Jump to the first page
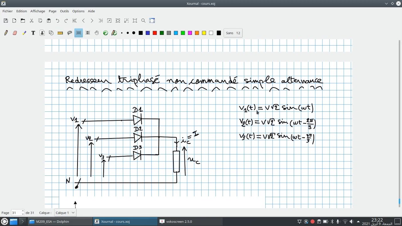The width and height of the screenshot is (402, 226). [75, 21]
